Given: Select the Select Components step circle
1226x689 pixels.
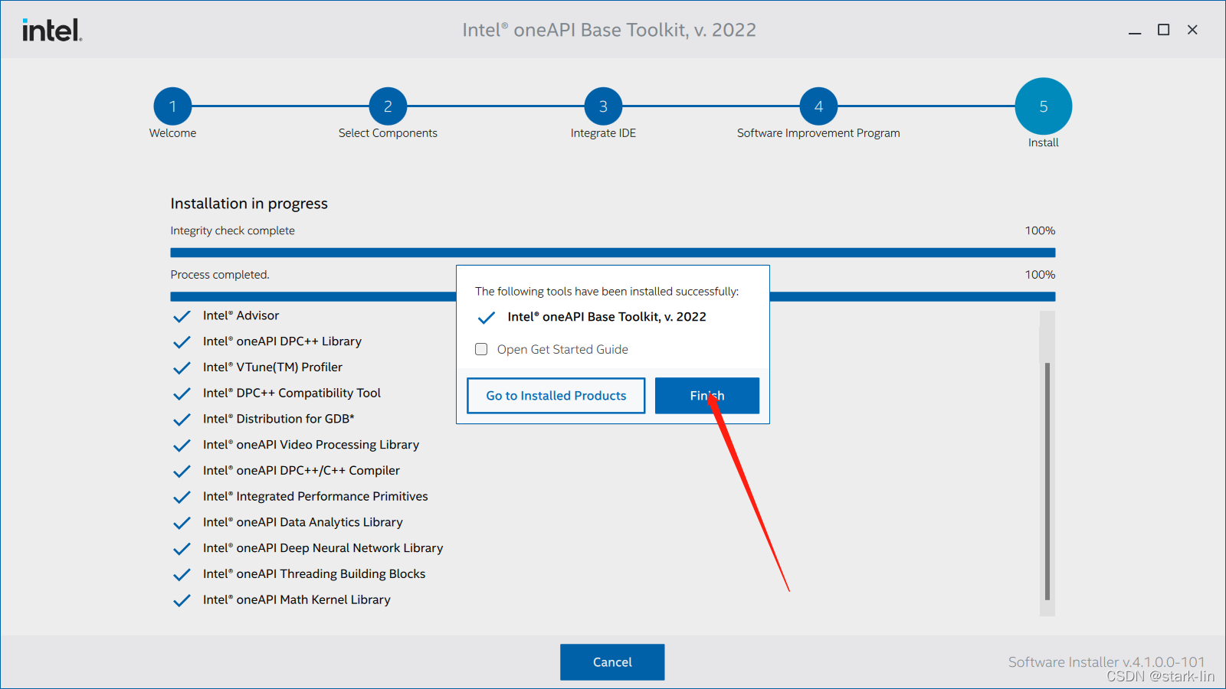Looking at the screenshot, I should (x=388, y=106).
